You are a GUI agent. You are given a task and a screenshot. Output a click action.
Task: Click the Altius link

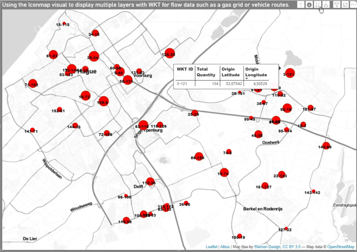click(x=225, y=247)
